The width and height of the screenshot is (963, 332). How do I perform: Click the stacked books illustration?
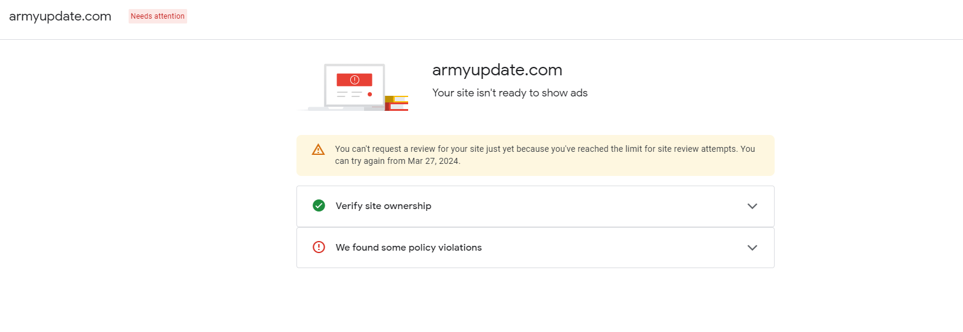(397, 103)
